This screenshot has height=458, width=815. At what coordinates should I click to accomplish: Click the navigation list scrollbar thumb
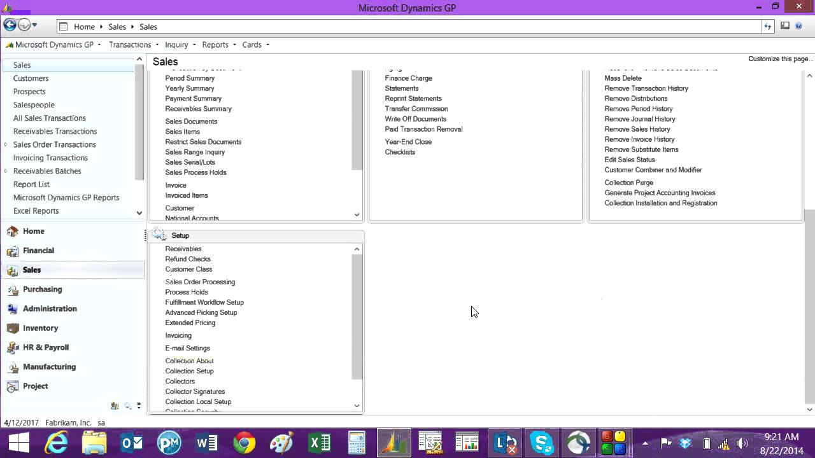coord(139,122)
